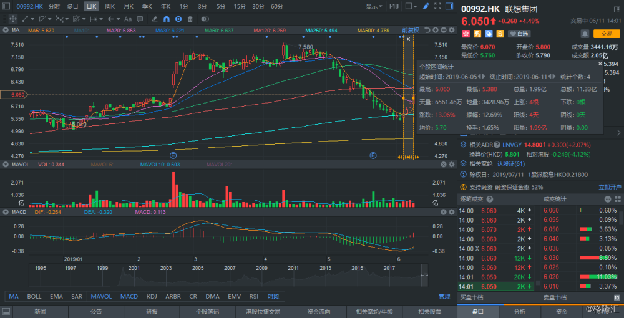Open MAVOL sub-chart settings gear
Viewport: 624px width, 318px height.
pyautogui.click(x=452, y=164)
